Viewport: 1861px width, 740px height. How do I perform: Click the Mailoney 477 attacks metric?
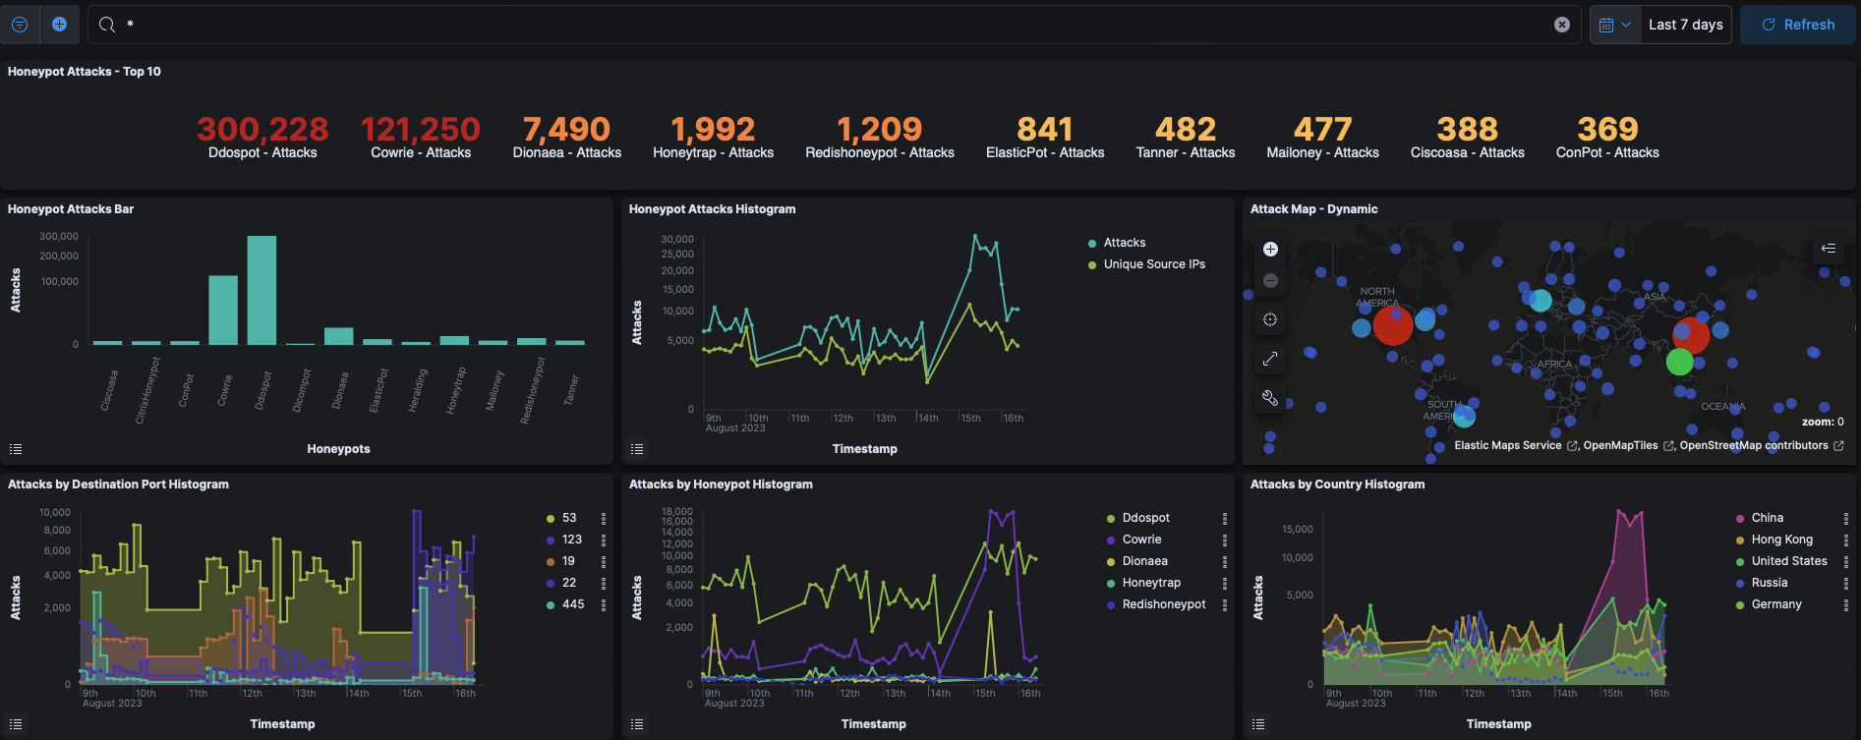(1323, 137)
